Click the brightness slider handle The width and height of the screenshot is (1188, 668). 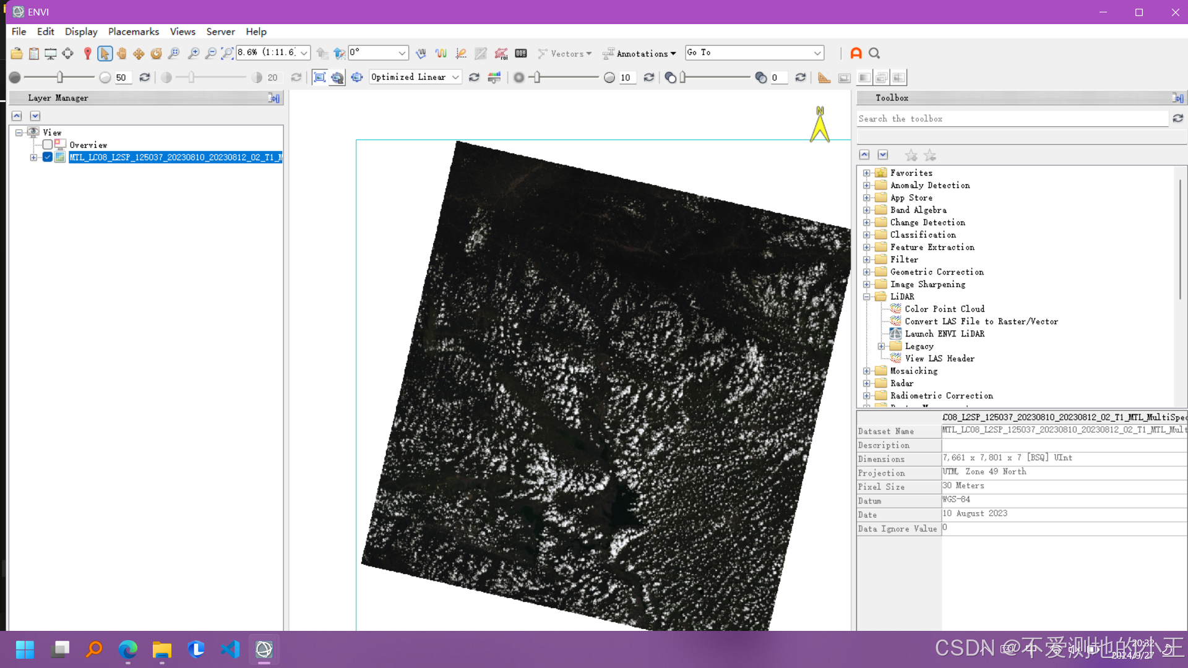[x=60, y=77]
